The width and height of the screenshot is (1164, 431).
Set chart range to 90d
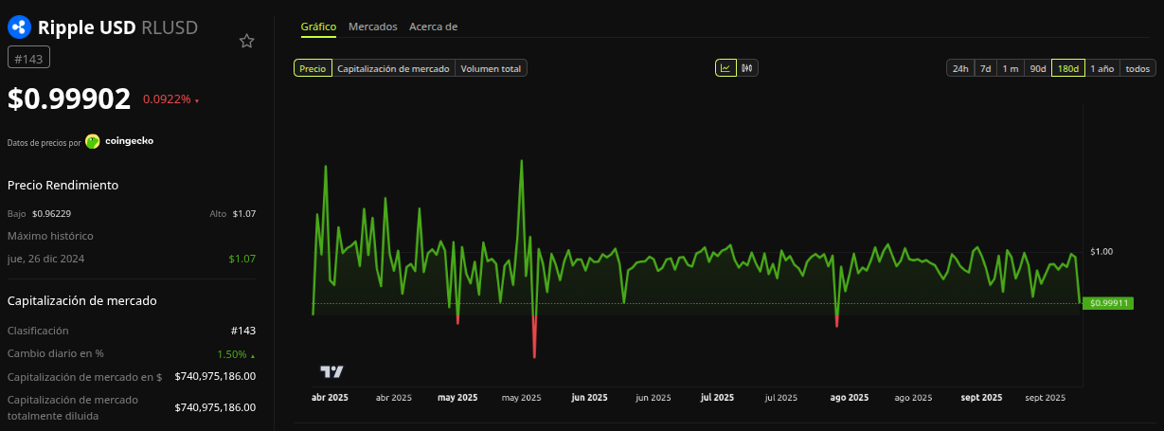pos(1038,68)
